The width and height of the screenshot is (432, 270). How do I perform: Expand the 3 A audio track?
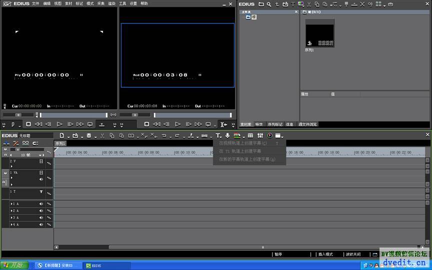pyautogui.click(x=11, y=218)
